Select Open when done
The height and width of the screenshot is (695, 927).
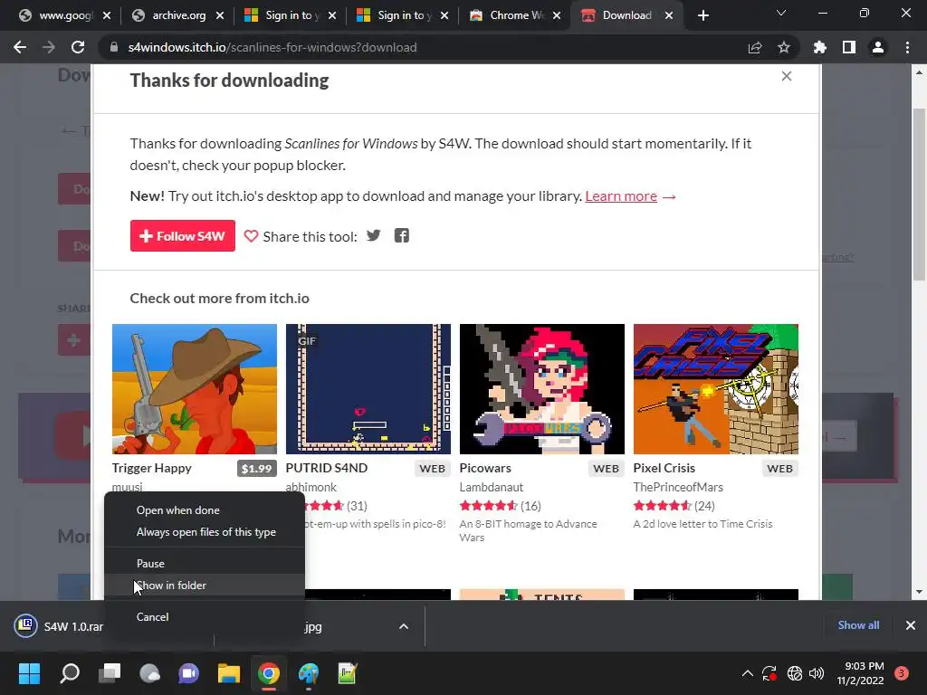click(205, 510)
